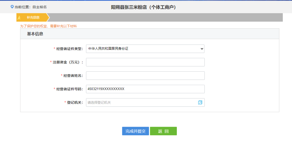The image size is (292, 141).
Task: Click the 基本信息 section header
Action: tap(35, 34)
